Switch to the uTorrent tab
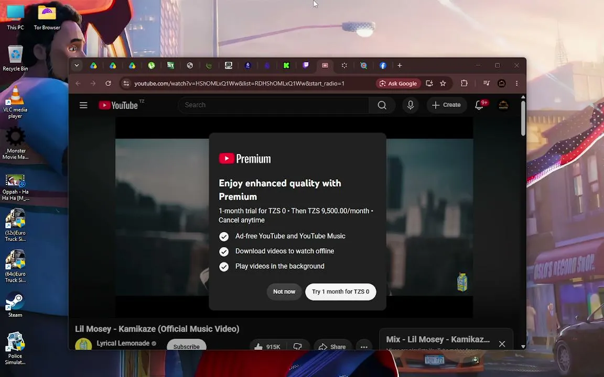This screenshot has height=377, width=604. tap(152, 65)
